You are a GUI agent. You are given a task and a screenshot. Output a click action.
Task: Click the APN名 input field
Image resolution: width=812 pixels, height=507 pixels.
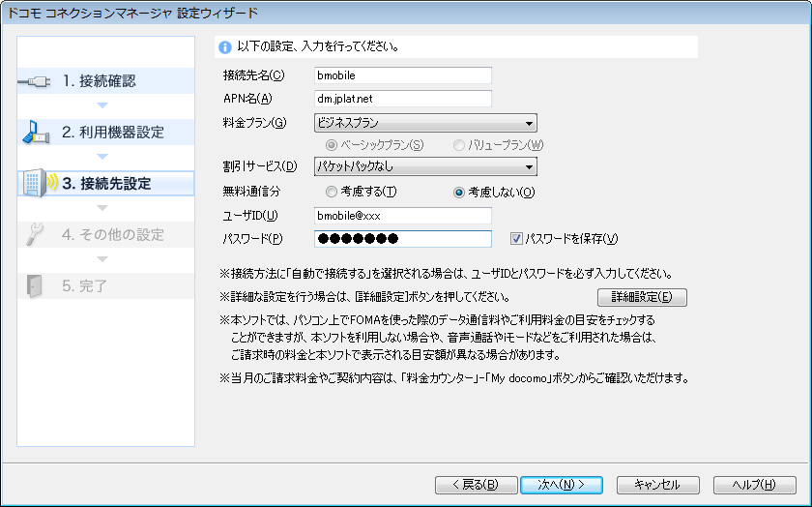402,98
